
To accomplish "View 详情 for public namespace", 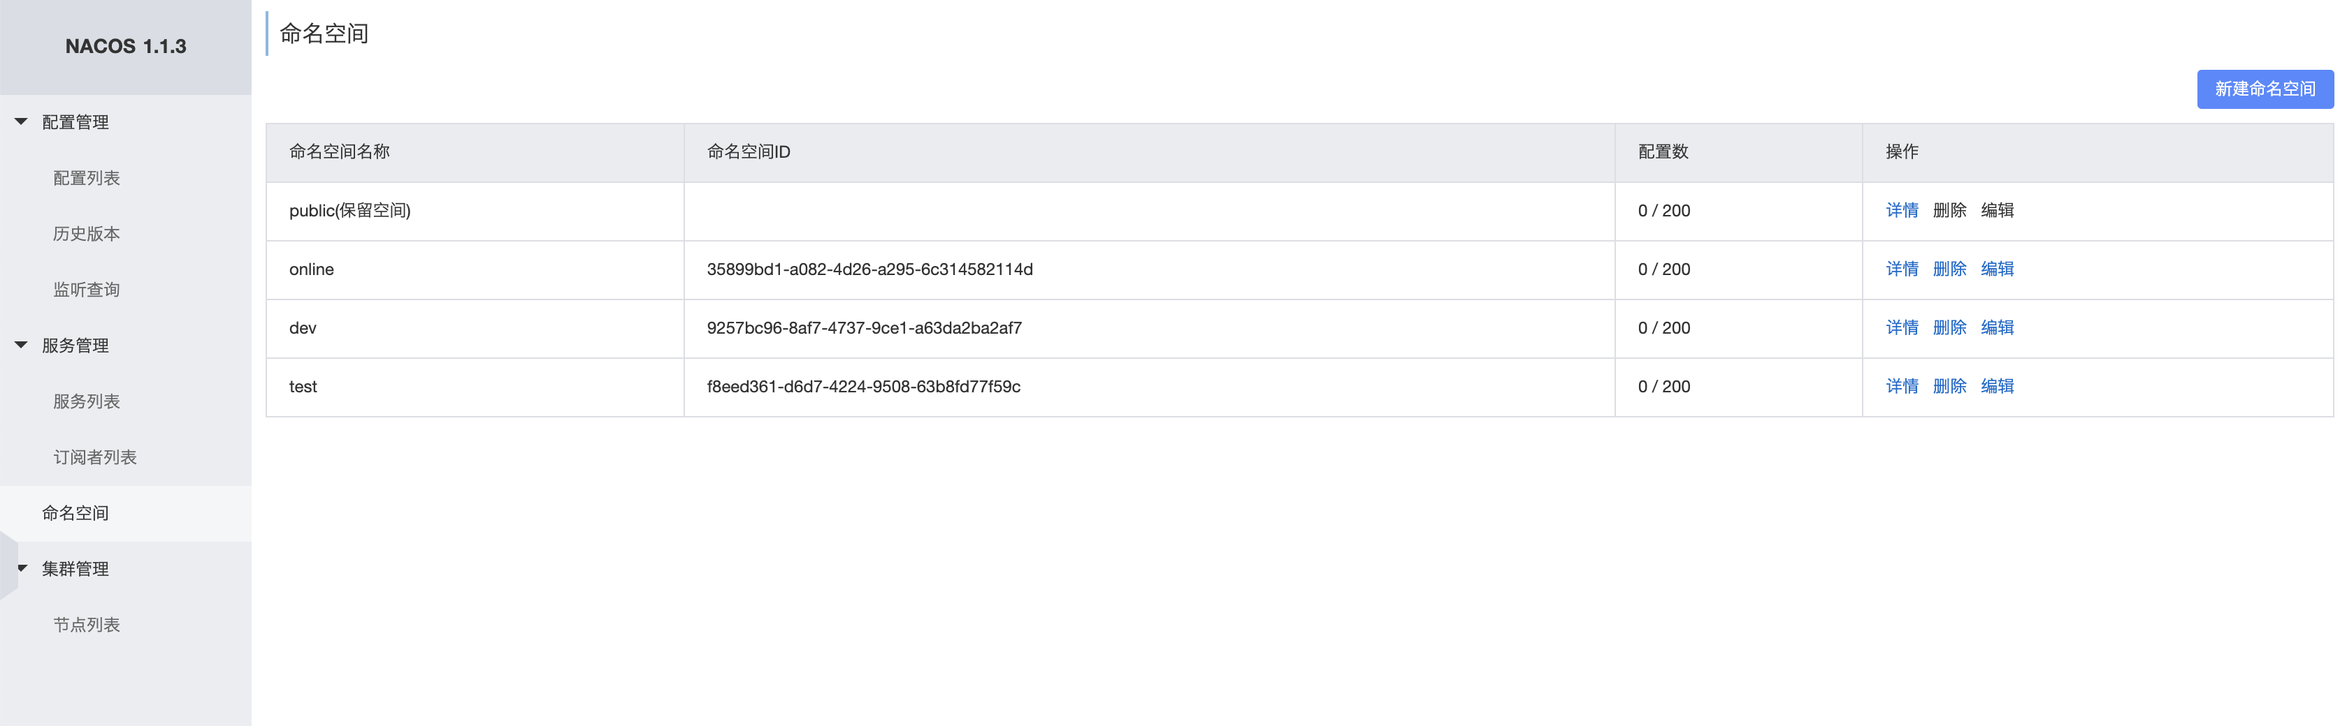I will point(1902,210).
